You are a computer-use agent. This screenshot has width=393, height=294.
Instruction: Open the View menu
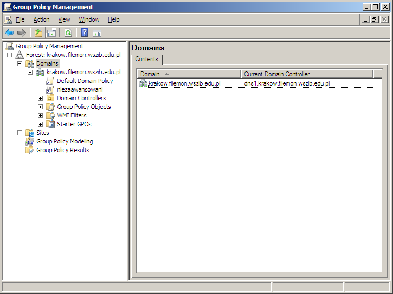(64, 19)
